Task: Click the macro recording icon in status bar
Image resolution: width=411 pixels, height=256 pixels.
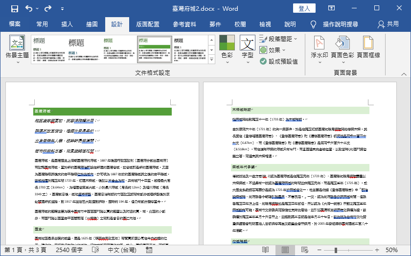Action: click(x=149, y=250)
